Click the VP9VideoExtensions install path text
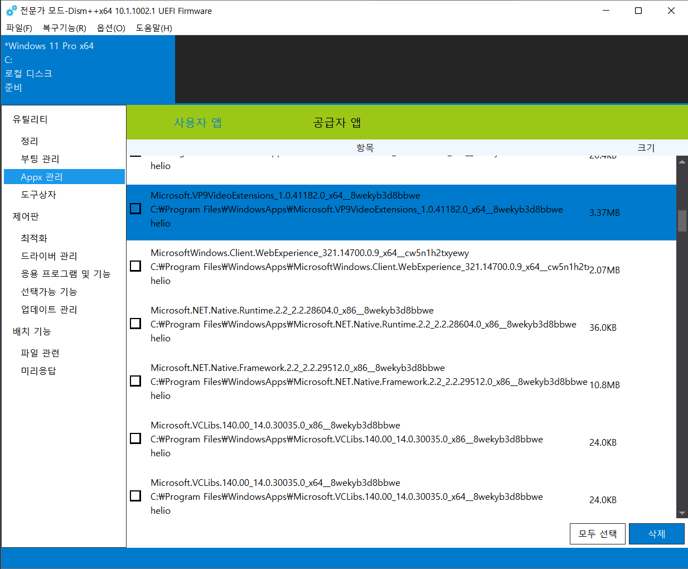688x569 pixels. coord(357,209)
